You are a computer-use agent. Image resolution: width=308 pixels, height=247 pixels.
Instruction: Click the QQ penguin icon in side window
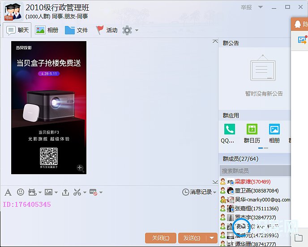point(298,24)
